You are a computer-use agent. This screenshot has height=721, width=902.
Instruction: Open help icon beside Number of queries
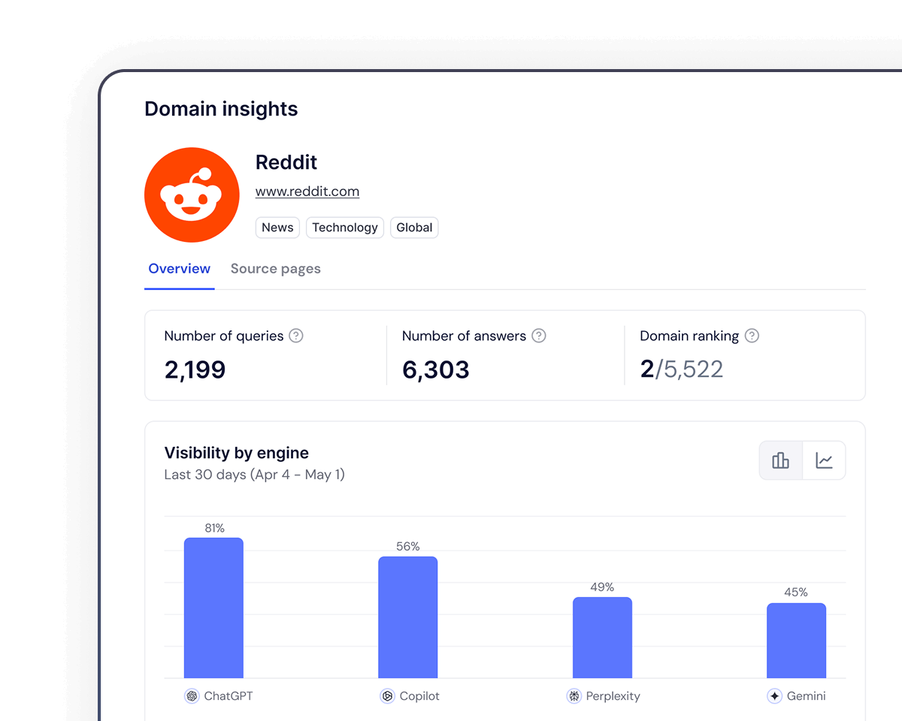point(296,336)
